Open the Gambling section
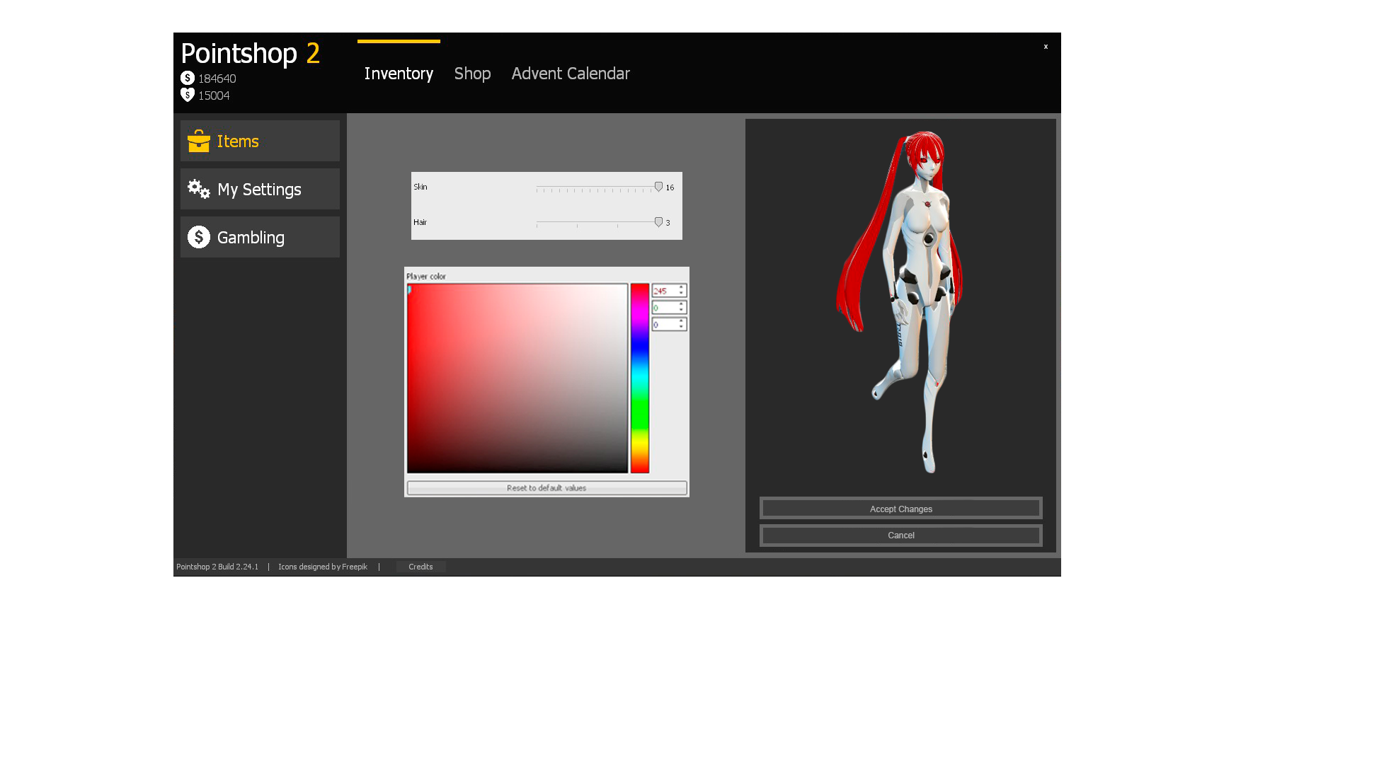The width and height of the screenshot is (1379, 764). pos(251,237)
